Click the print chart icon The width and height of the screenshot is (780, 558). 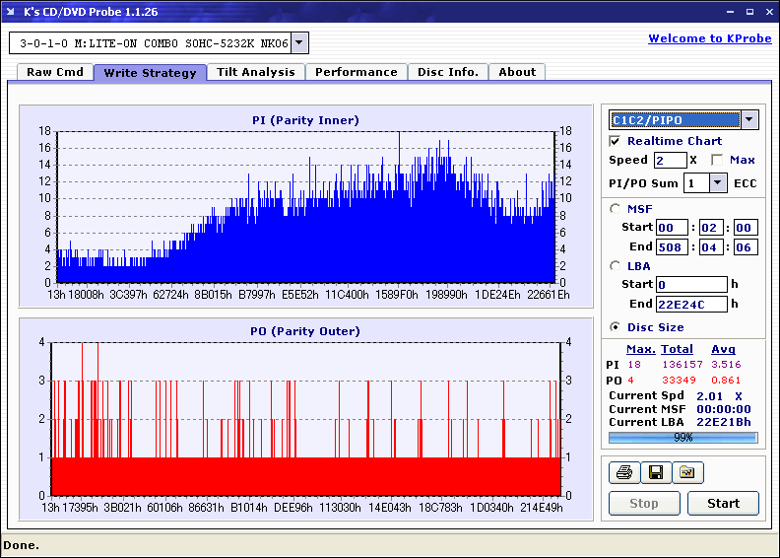(623, 473)
